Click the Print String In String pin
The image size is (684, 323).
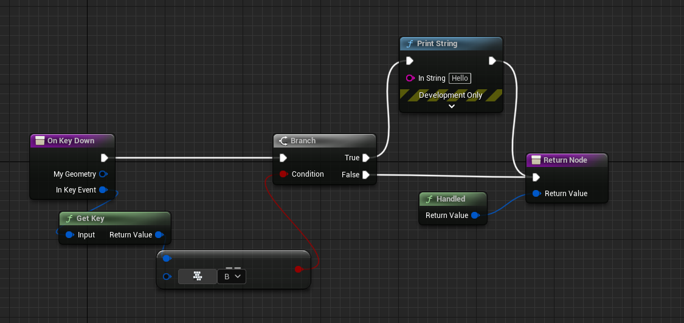(410, 78)
